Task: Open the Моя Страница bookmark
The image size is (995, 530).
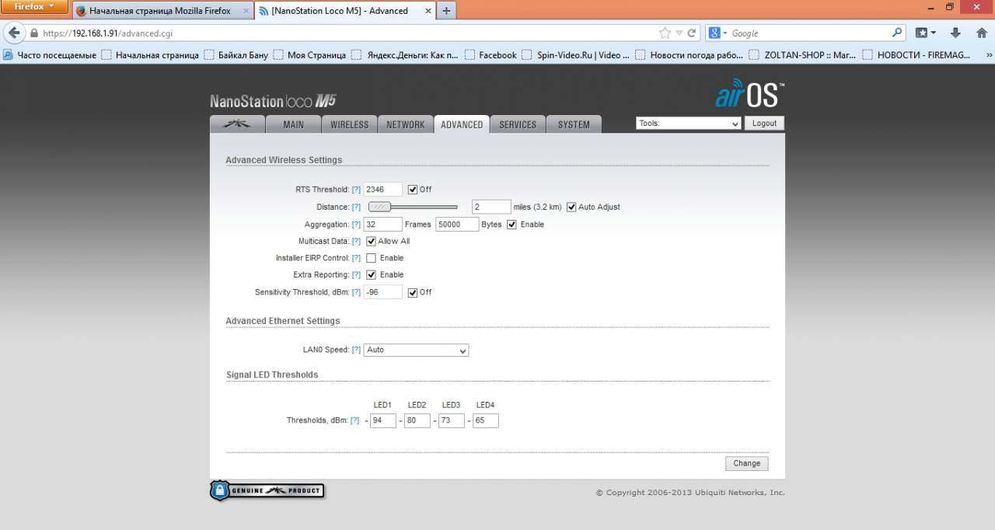Action: [x=309, y=55]
